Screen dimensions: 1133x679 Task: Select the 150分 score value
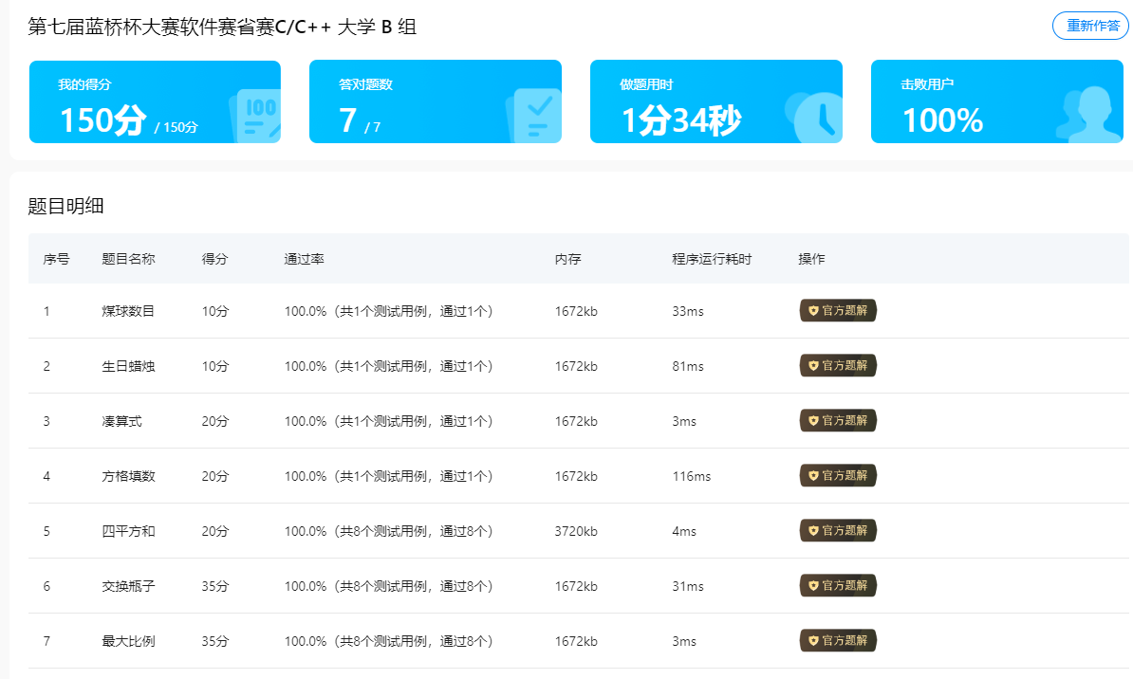102,120
